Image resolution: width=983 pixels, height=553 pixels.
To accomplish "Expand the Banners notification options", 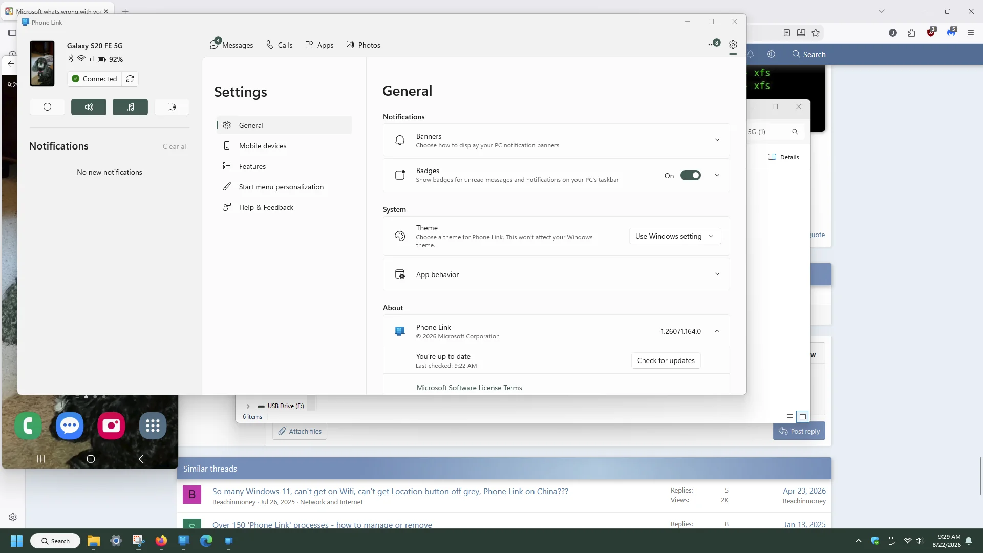I will (717, 140).
